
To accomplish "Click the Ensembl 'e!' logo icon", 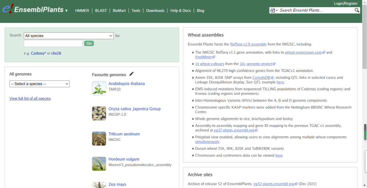I will tap(8, 9).
